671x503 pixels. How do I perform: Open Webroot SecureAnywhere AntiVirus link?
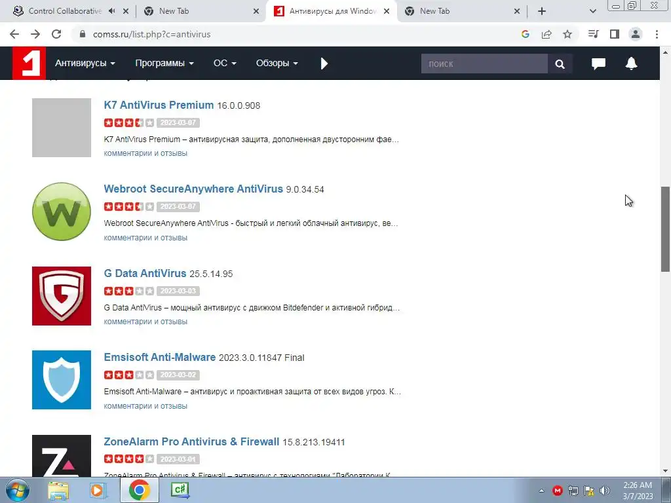[193, 189]
